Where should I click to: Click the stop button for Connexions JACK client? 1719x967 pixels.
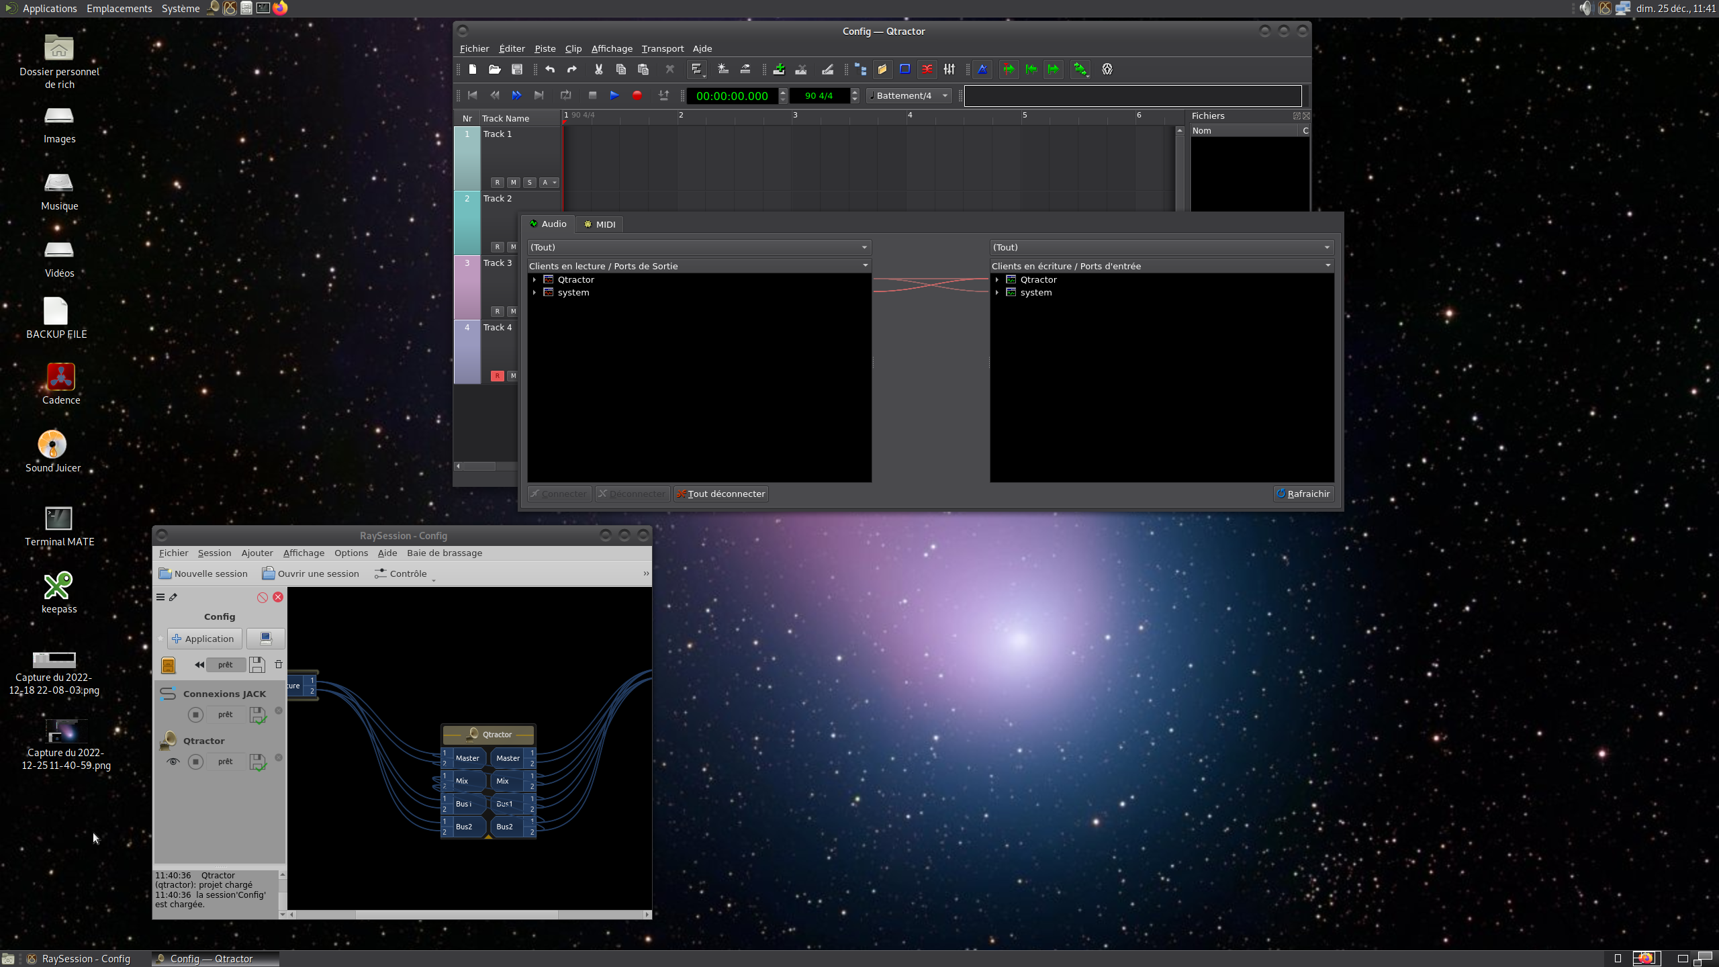pos(195,715)
